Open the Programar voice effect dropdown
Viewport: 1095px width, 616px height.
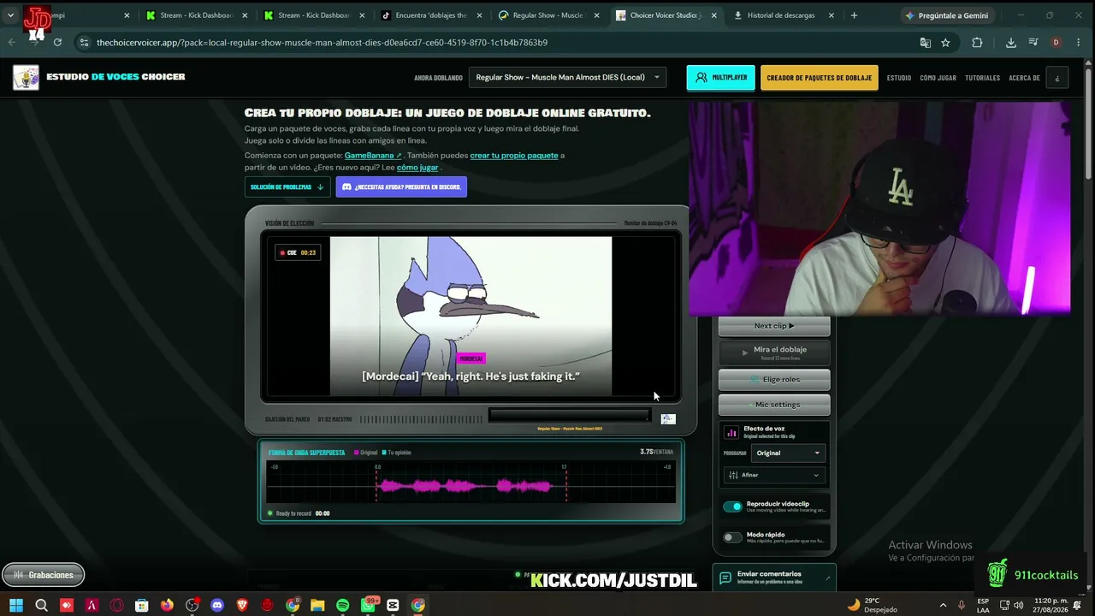click(x=788, y=453)
